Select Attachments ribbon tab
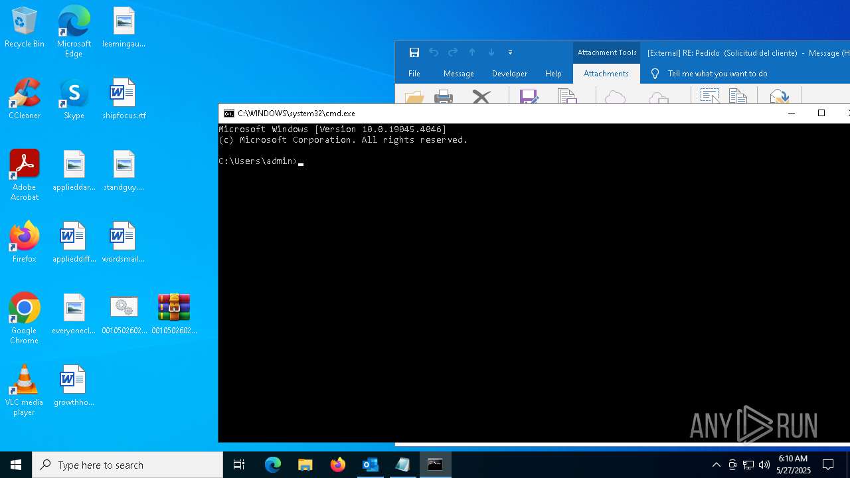 coord(606,74)
